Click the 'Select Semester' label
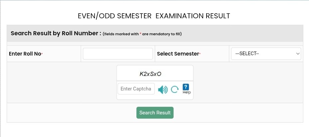 [178, 54]
